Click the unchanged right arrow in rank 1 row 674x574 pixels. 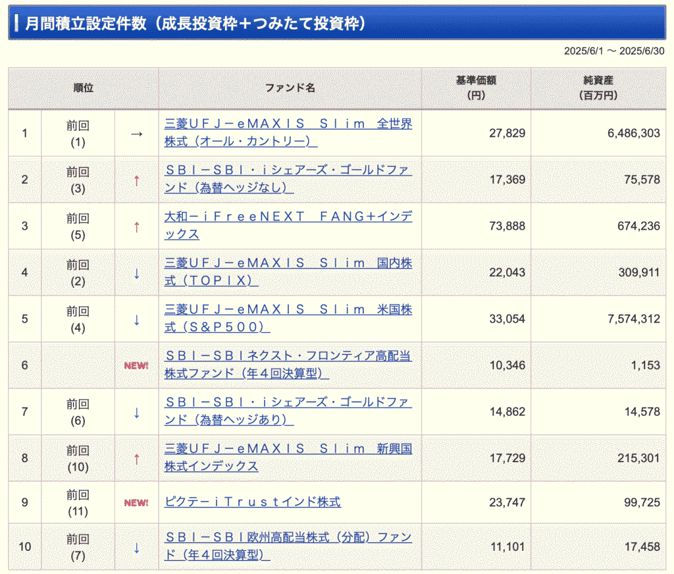[x=136, y=134]
